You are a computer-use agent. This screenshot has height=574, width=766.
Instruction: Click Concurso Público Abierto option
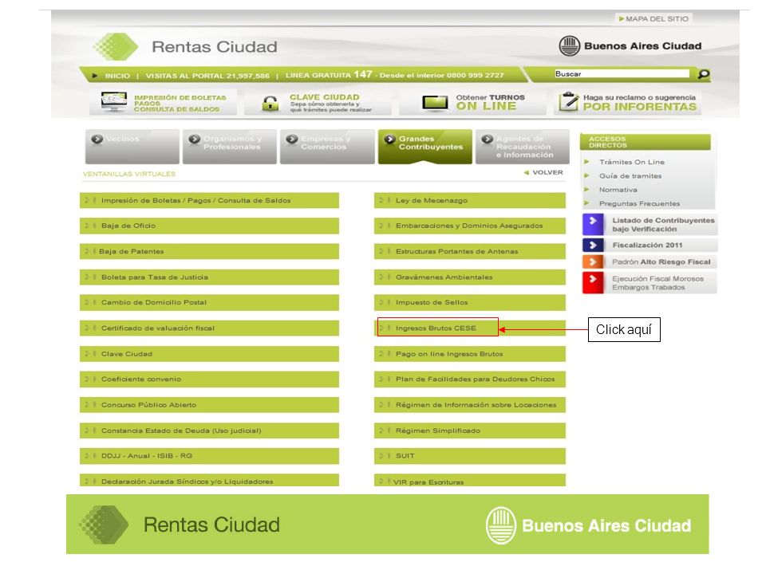coord(209,405)
